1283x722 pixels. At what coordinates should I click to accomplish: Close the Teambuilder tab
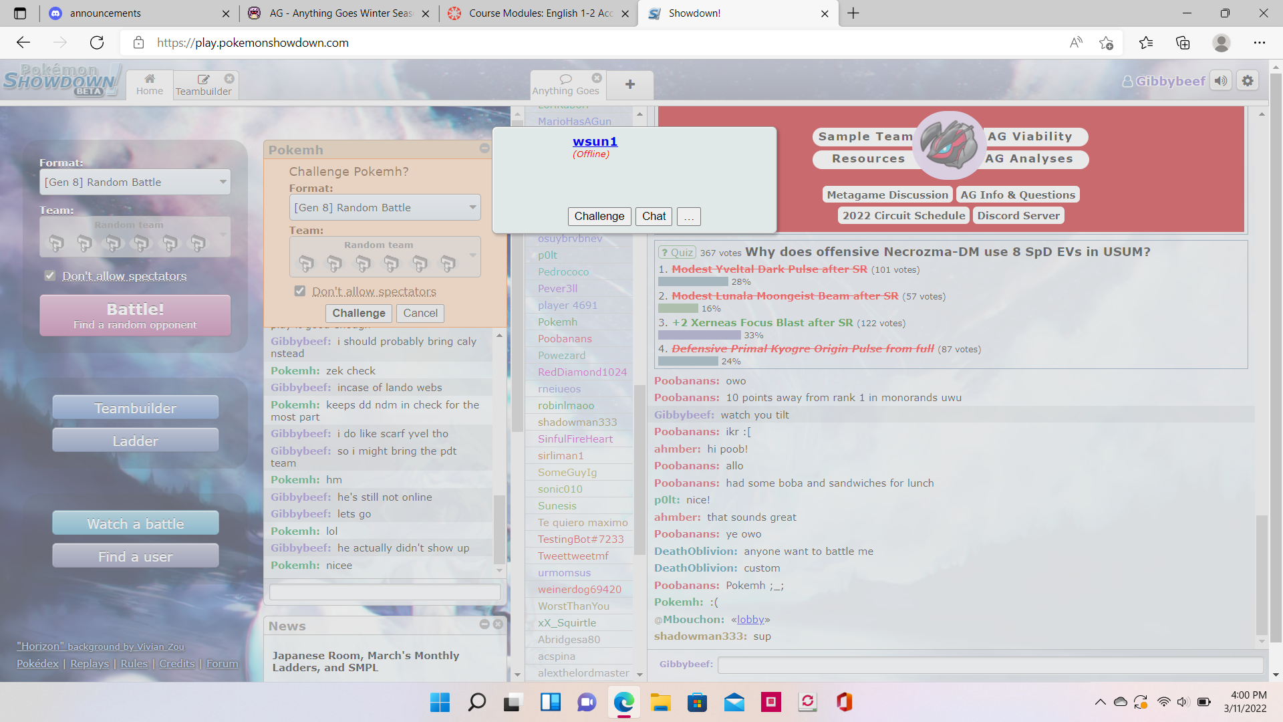pos(229,78)
